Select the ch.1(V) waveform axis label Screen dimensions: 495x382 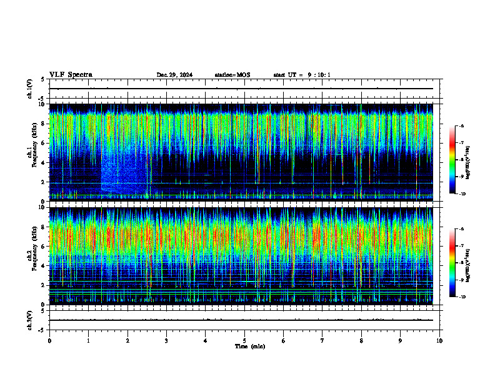click(x=30, y=89)
